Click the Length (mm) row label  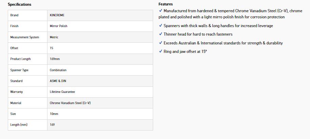(19, 125)
